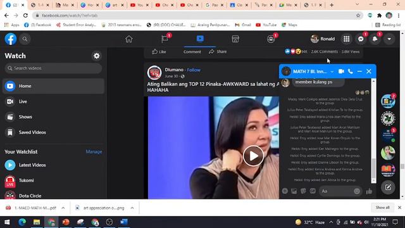Screen dimensions: 405x228
Task: Open Diumano page profile picture
Action: click(x=154, y=73)
